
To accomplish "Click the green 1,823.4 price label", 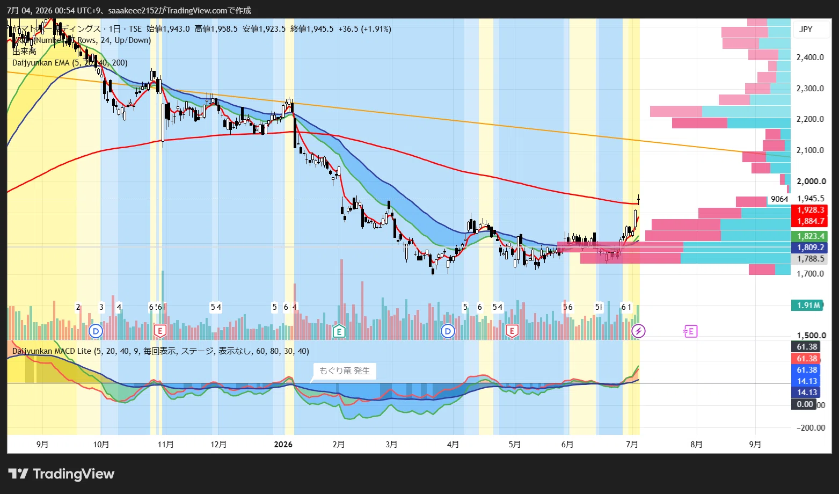I will pyautogui.click(x=810, y=236).
